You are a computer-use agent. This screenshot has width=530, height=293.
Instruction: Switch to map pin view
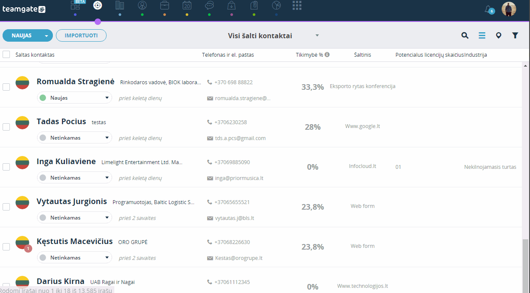499,36
